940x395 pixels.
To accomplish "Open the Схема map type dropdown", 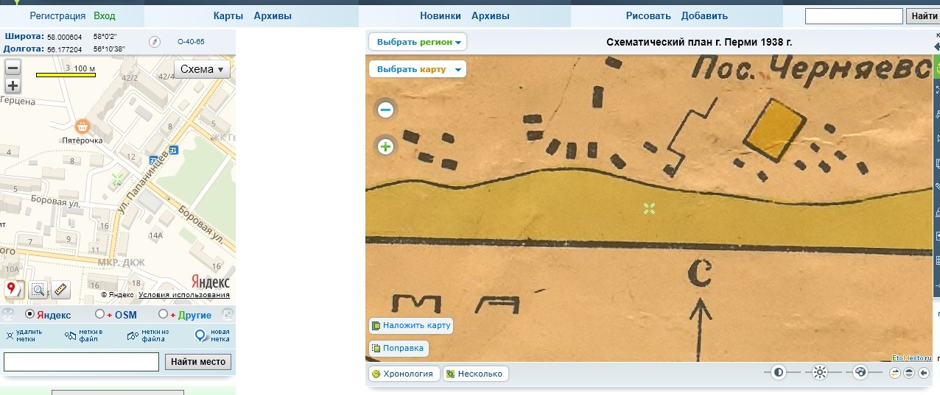I will pyautogui.click(x=202, y=69).
